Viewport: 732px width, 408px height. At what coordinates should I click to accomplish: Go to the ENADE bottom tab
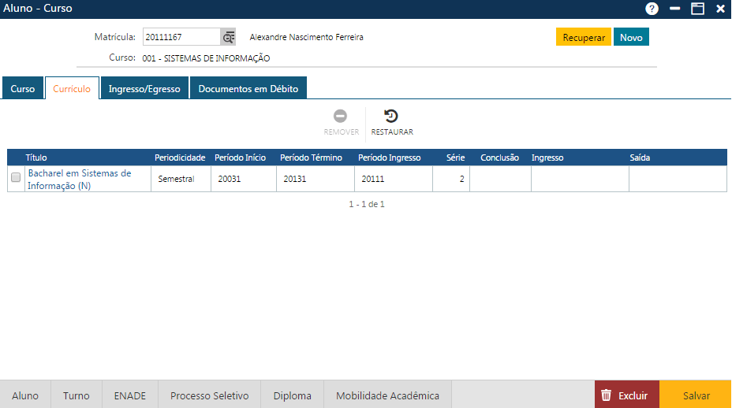pyautogui.click(x=130, y=395)
